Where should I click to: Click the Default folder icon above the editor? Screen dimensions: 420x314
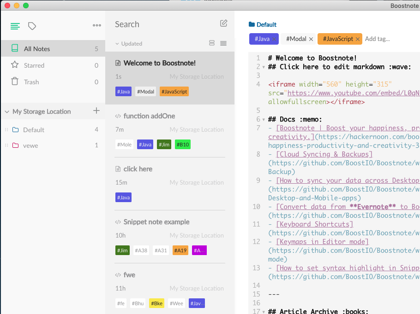[252, 24]
